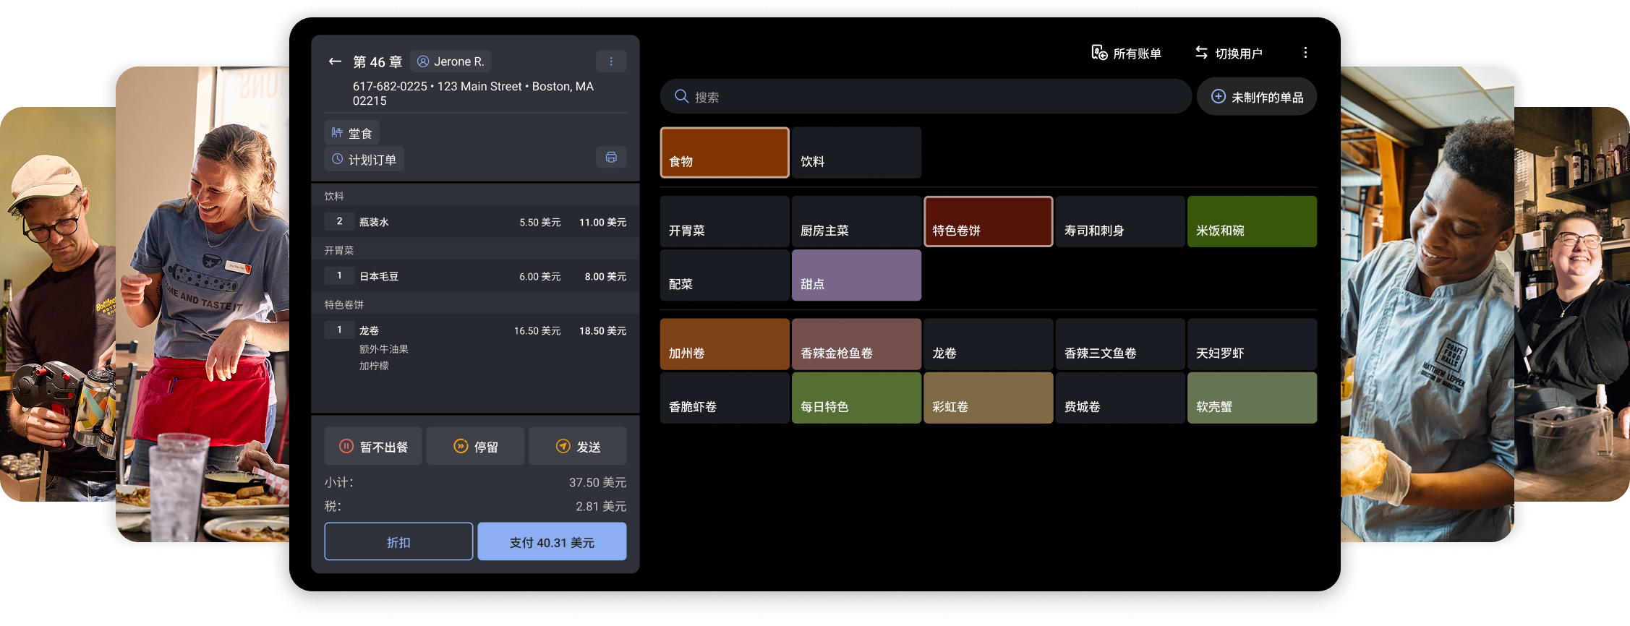Click the 11.00 美元 price for 瓶装水
The image size is (1630, 626).
(x=602, y=222)
